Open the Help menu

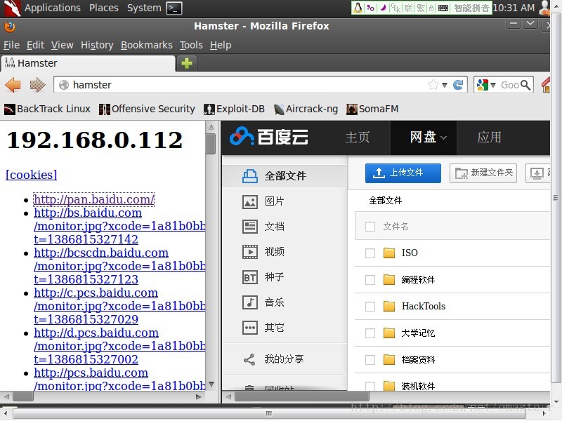tap(221, 45)
